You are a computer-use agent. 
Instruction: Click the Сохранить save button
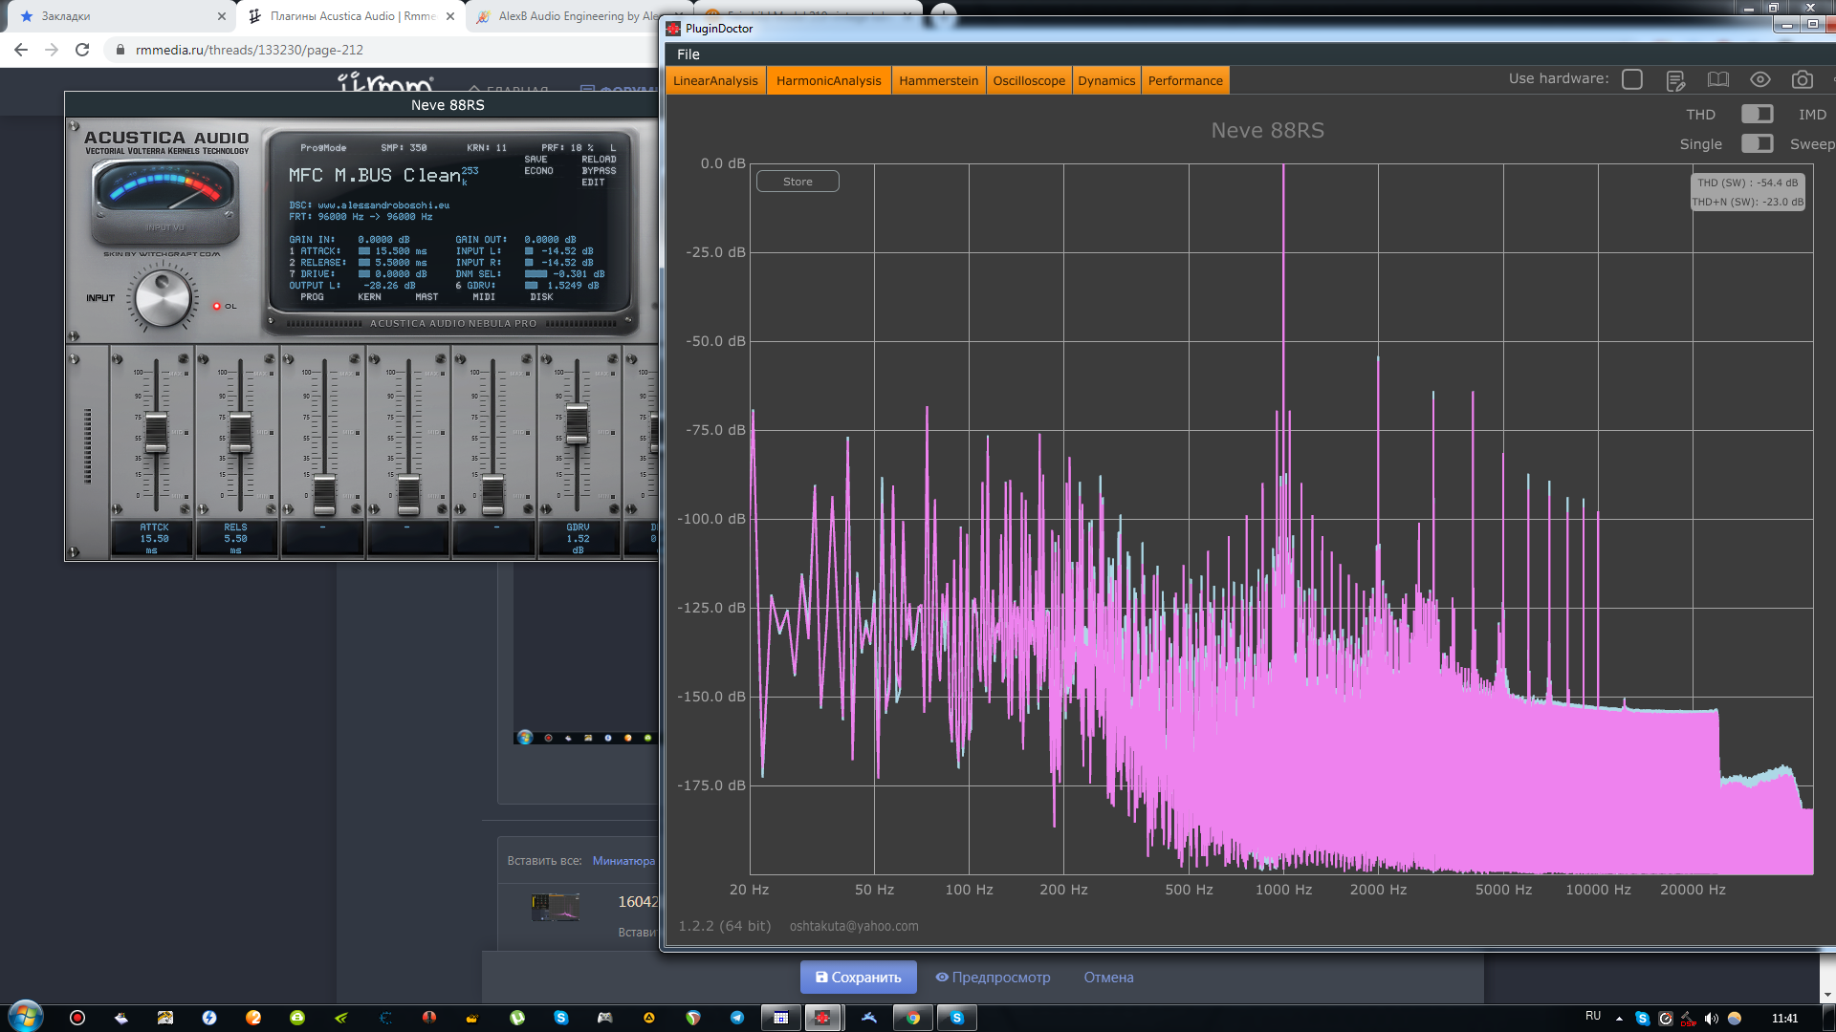858,978
